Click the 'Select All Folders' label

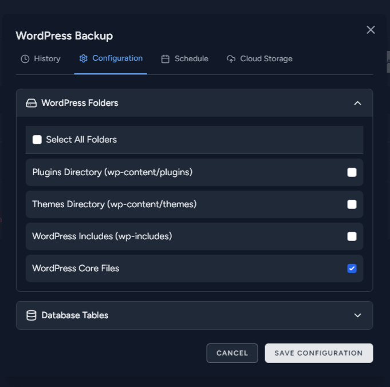tap(81, 140)
